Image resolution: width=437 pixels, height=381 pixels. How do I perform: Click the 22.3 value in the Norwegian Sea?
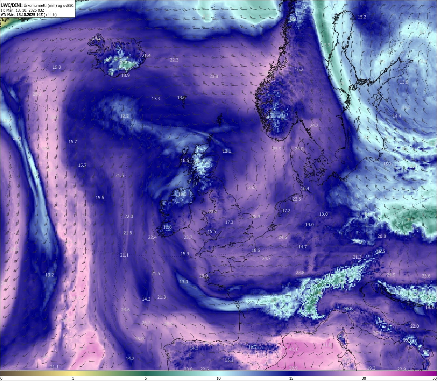(x=174, y=60)
